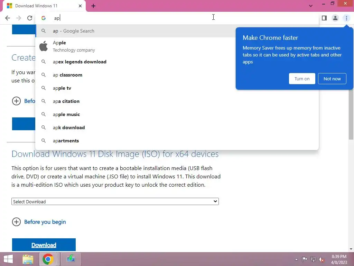Screen dimensions: 354x266
Task: Select the Download Windows 11 tab
Action: 44,6
